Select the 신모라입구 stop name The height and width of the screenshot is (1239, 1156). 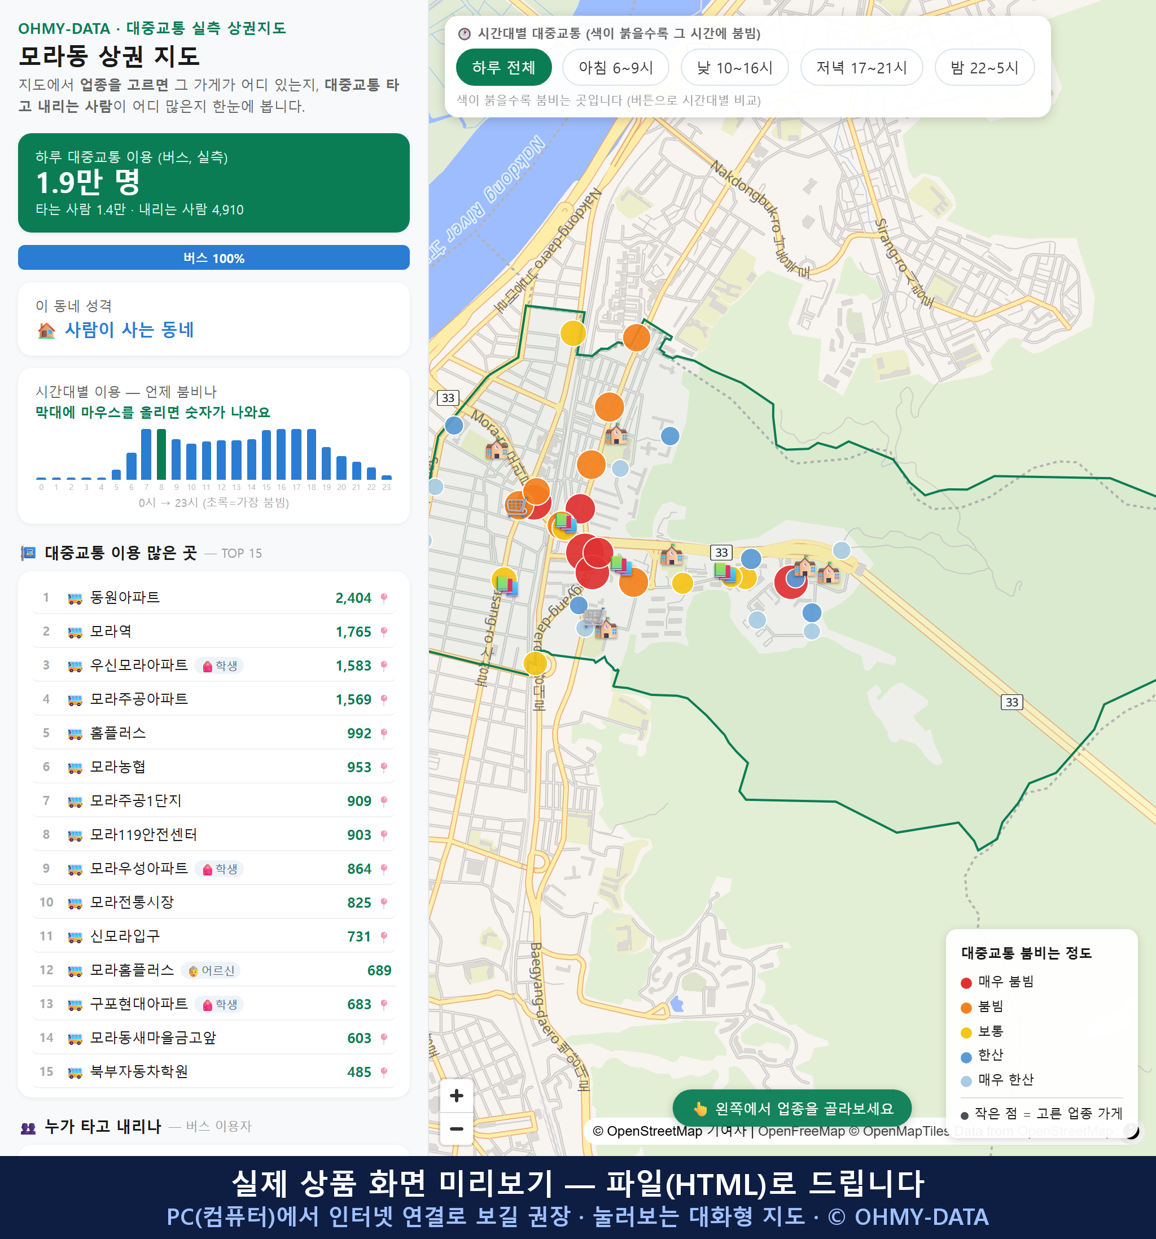pyautogui.click(x=125, y=936)
